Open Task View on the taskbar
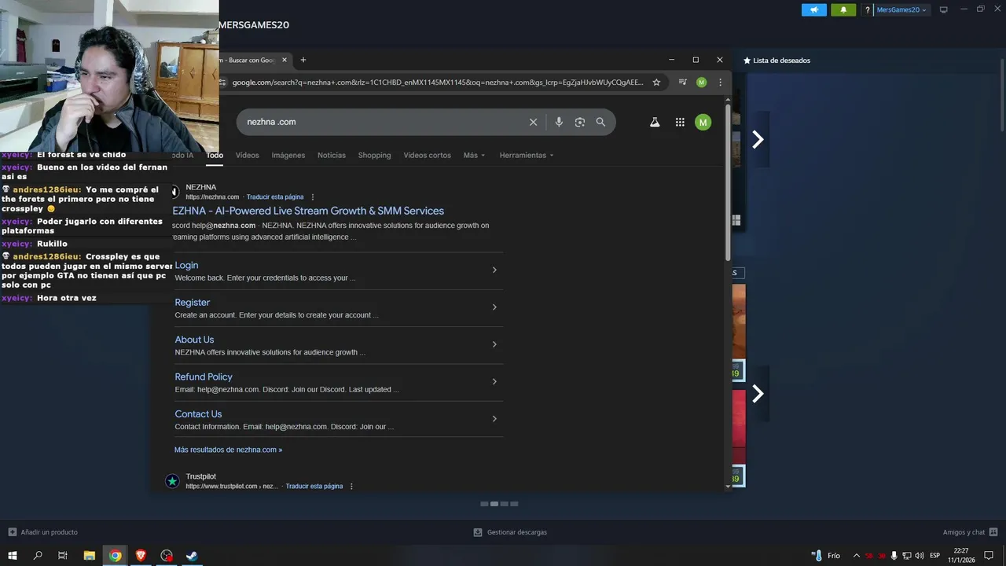Image resolution: width=1006 pixels, height=566 pixels. point(63,555)
